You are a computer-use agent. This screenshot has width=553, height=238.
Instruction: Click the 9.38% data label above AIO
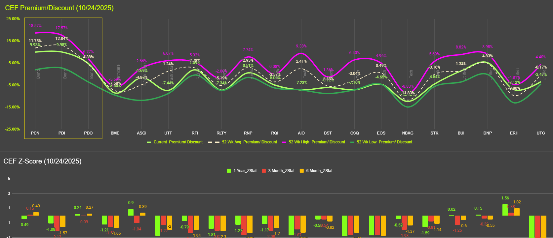coord(301,46)
